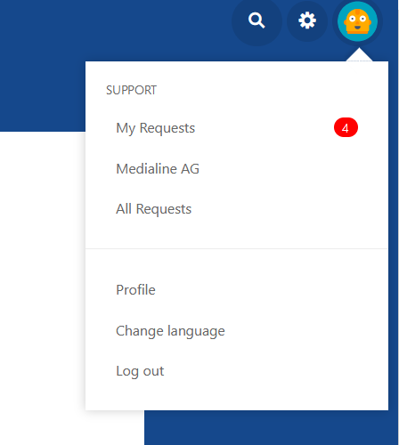This screenshot has height=445, width=399.
Task: Click the divider line between menu sections
Action: point(237,248)
